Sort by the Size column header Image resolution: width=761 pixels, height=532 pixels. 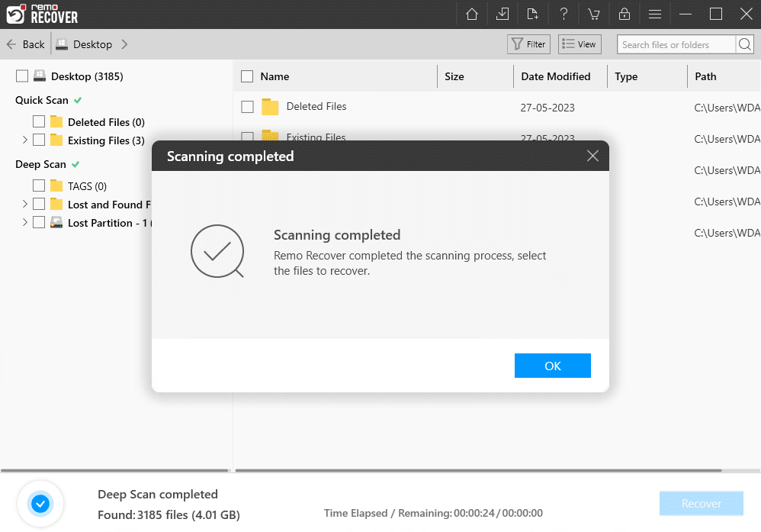[x=454, y=76]
